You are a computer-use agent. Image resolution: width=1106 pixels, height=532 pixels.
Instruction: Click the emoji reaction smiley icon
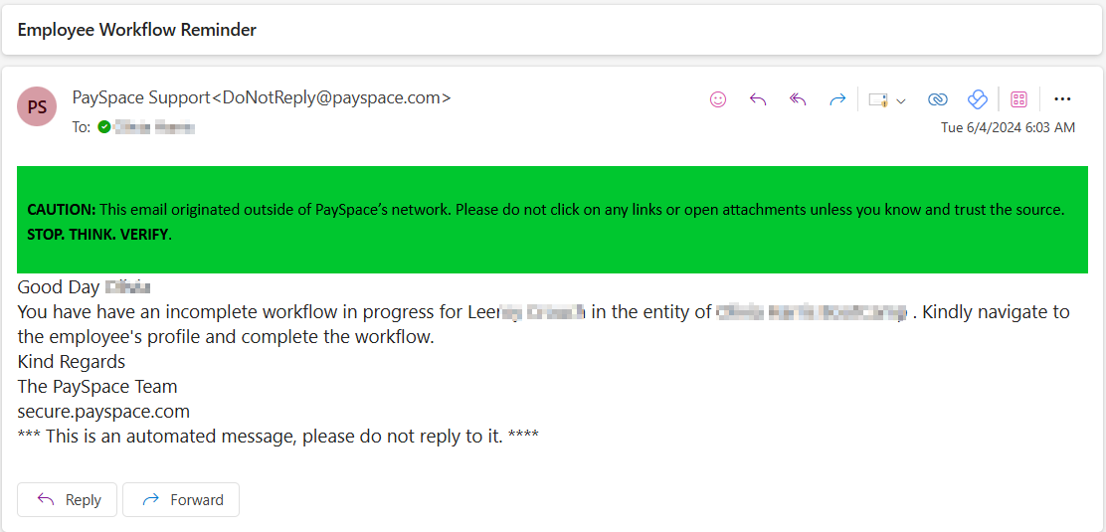[717, 99]
